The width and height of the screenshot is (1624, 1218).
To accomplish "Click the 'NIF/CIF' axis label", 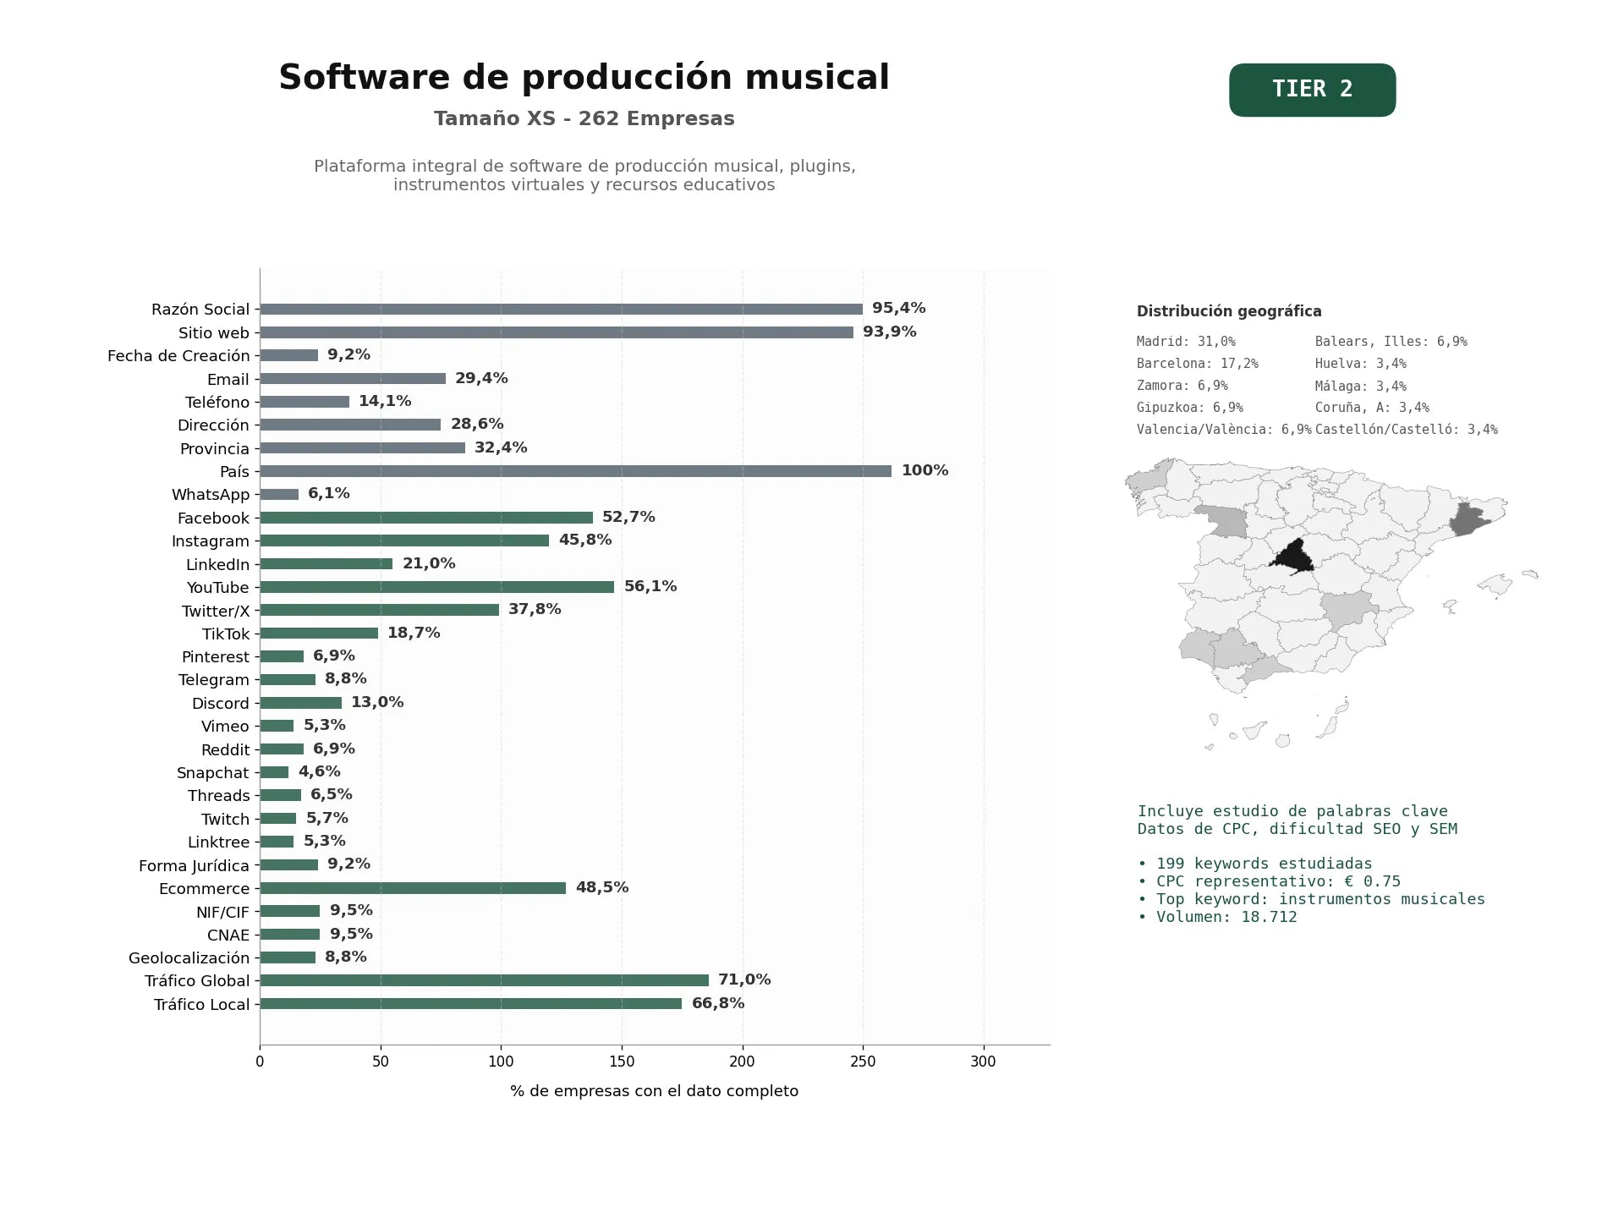I will (223, 913).
